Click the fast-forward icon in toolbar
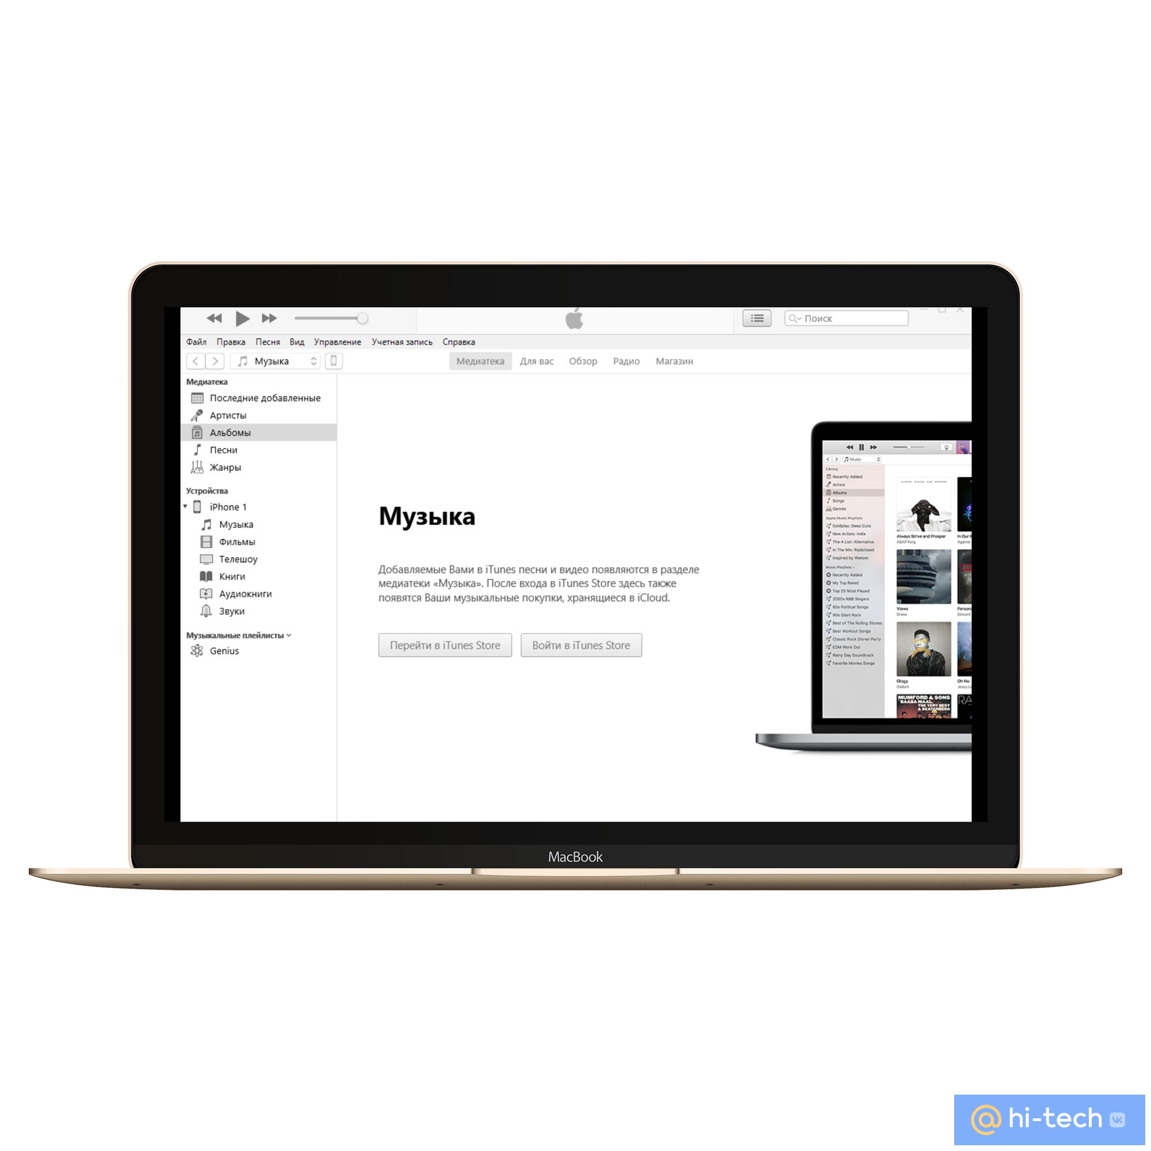 271,319
